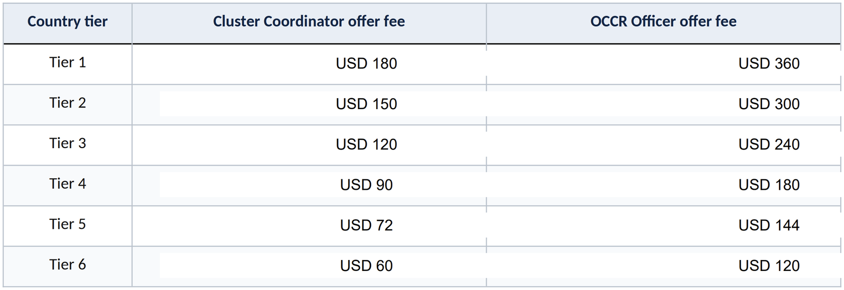
Task: Select the USD 150 cell
Action: coord(367,104)
